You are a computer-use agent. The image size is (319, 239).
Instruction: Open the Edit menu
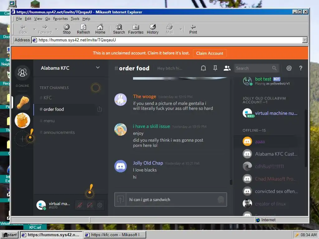click(x=28, y=19)
